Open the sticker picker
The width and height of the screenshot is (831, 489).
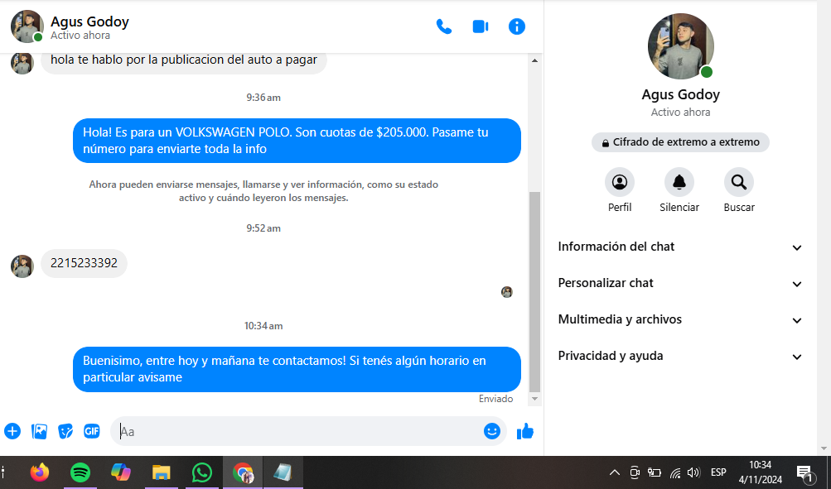[65, 431]
